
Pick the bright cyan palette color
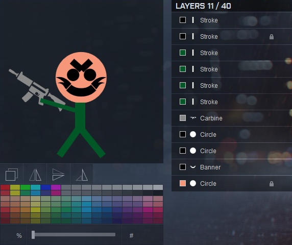35,187
